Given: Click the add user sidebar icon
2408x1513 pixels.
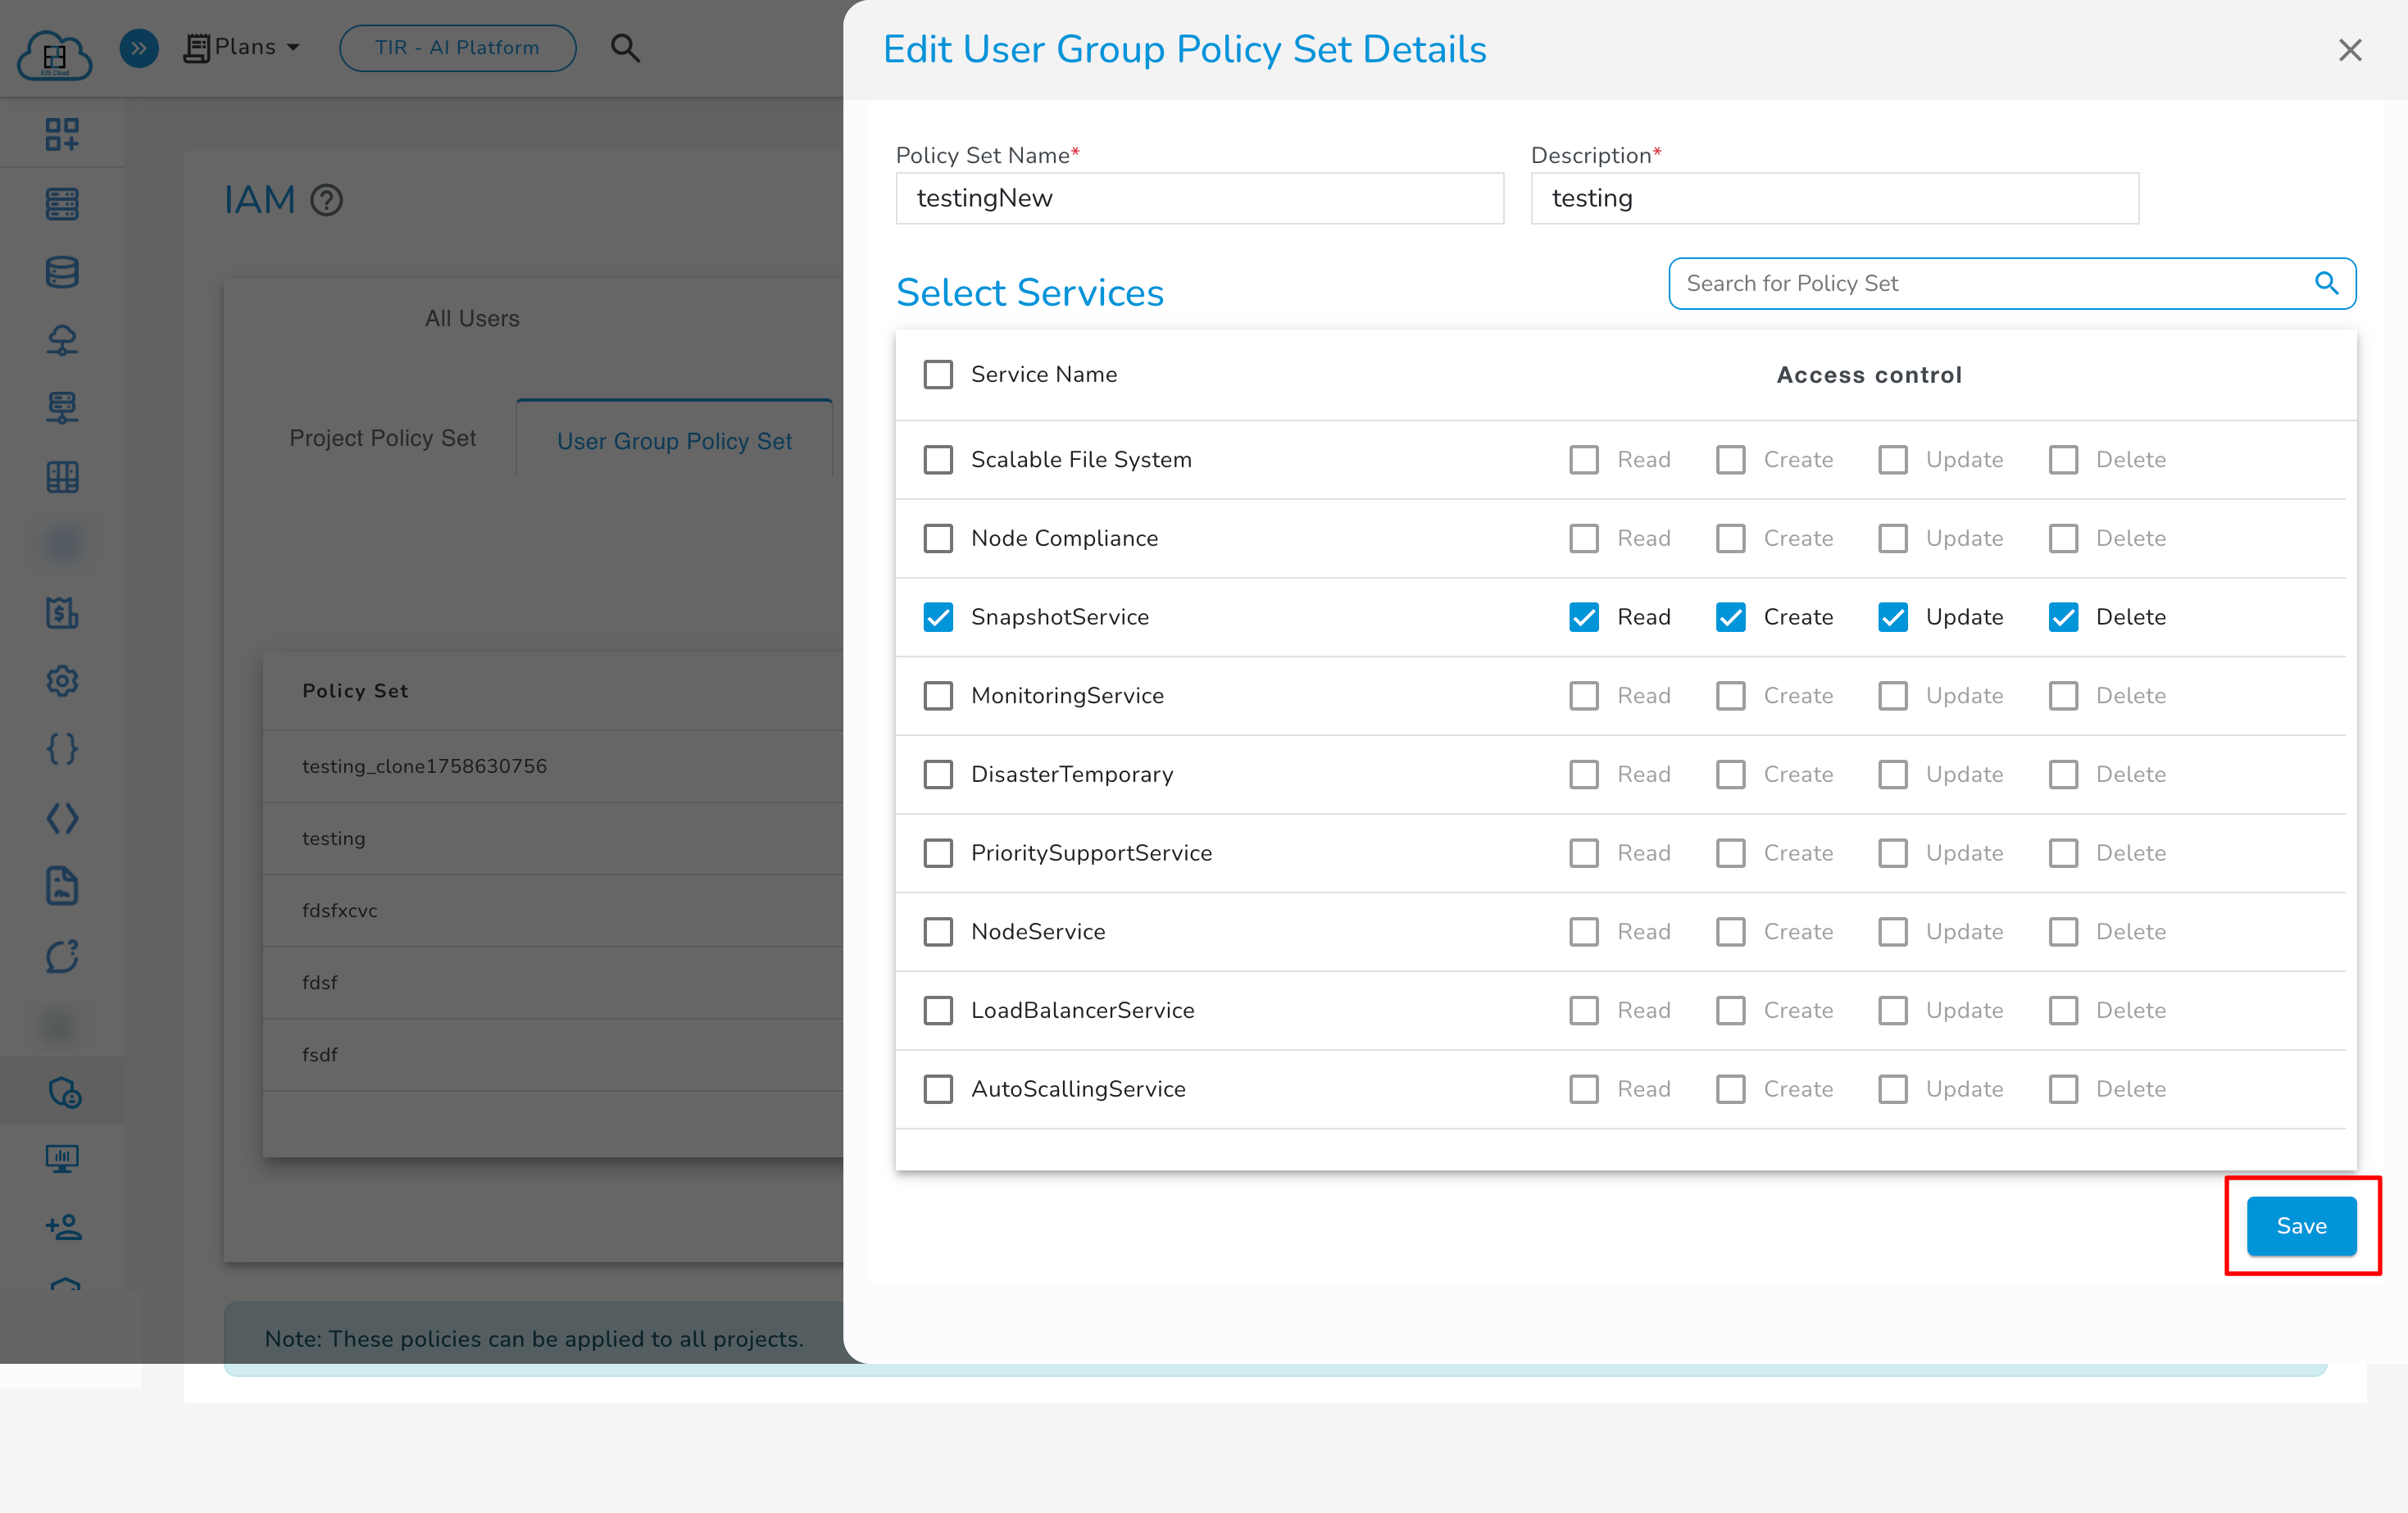Looking at the screenshot, I should click(64, 1226).
